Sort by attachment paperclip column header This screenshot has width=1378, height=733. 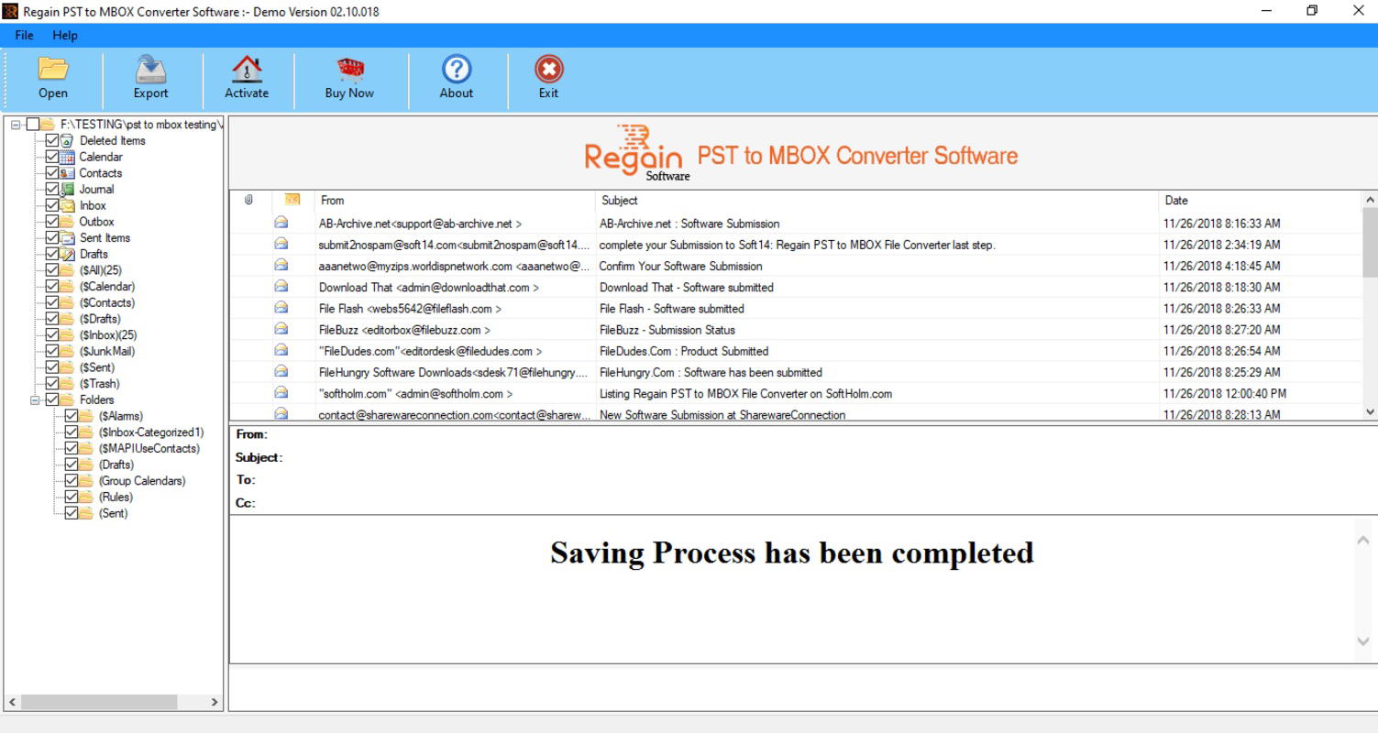249,200
